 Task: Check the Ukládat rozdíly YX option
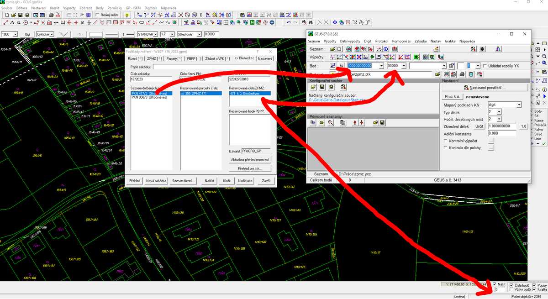(x=485, y=66)
